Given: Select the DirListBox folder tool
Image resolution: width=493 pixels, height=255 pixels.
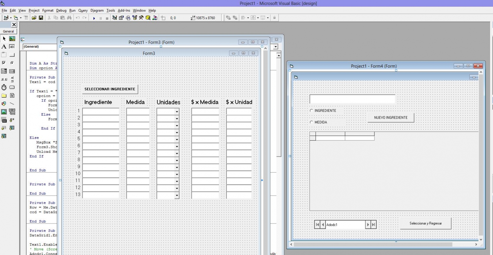Looking at the screenshot, I should [x=4, y=96].
